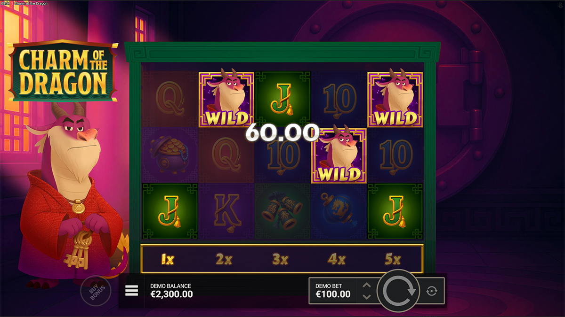Click the Wild dragon symbol on second reel
The image size is (565, 317).
click(x=226, y=99)
